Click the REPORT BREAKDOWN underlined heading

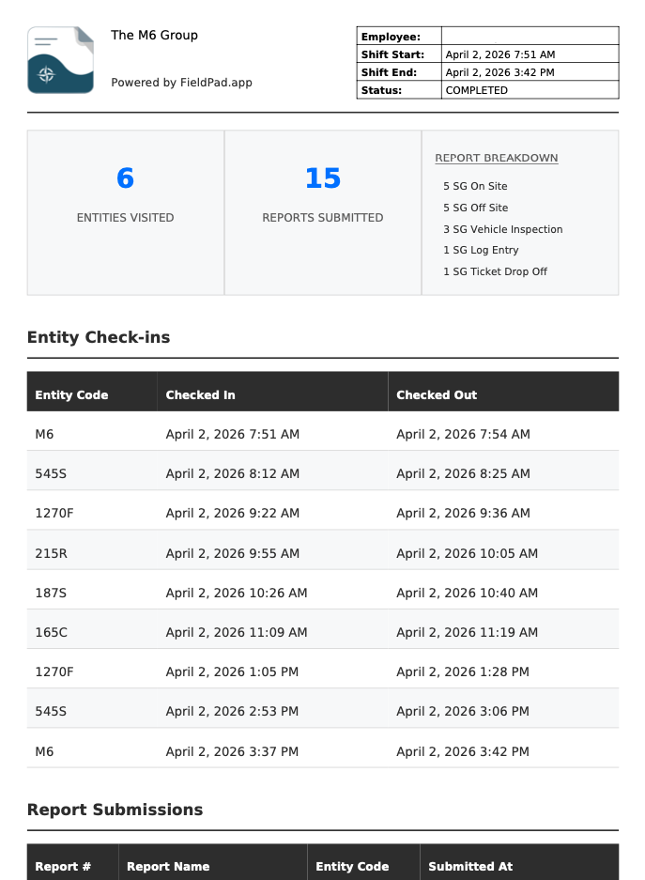(496, 159)
